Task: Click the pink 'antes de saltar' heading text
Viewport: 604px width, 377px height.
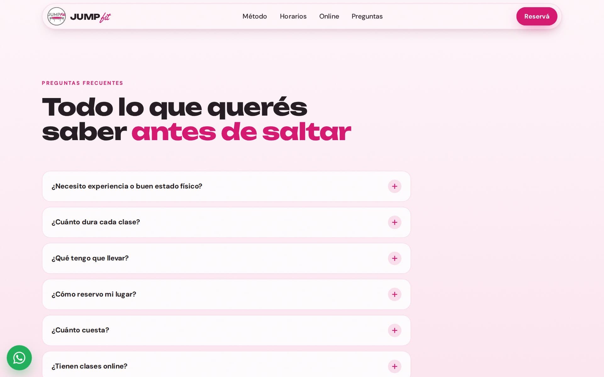Action: [x=241, y=132]
